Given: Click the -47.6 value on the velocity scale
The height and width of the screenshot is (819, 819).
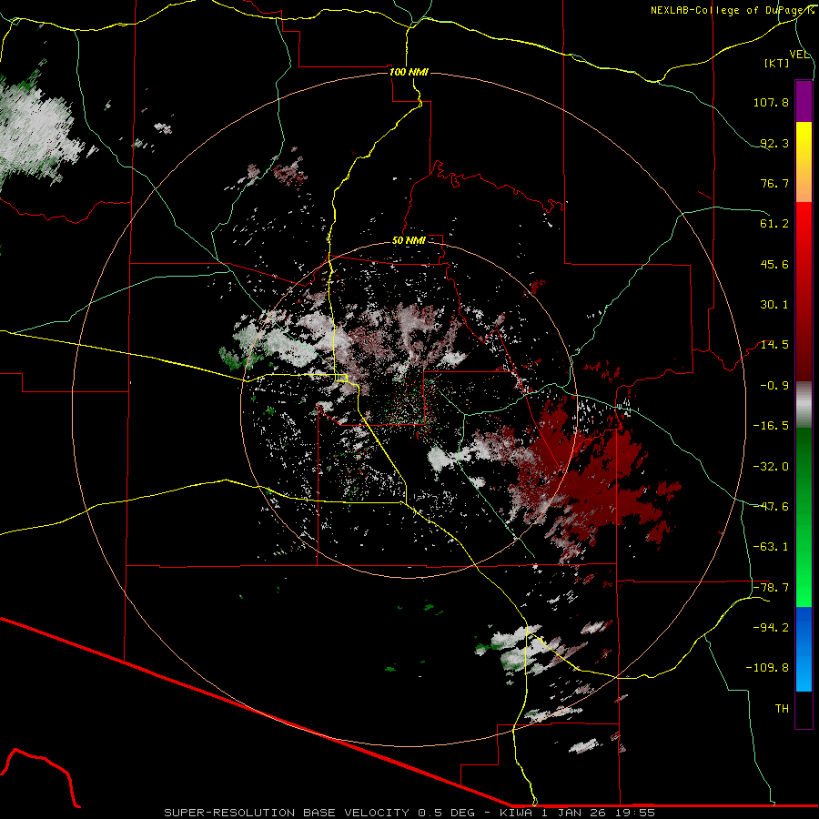Looking at the screenshot, I should [771, 507].
